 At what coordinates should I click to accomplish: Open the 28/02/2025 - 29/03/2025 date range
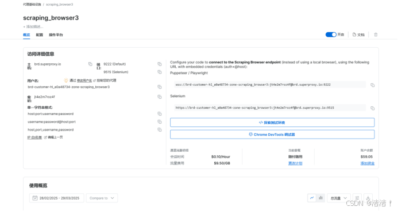pyautogui.click(x=57, y=198)
